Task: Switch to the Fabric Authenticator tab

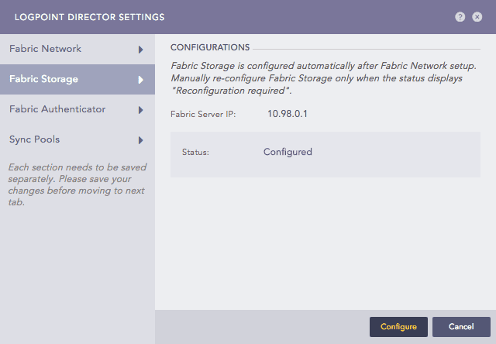Action: click(77, 109)
